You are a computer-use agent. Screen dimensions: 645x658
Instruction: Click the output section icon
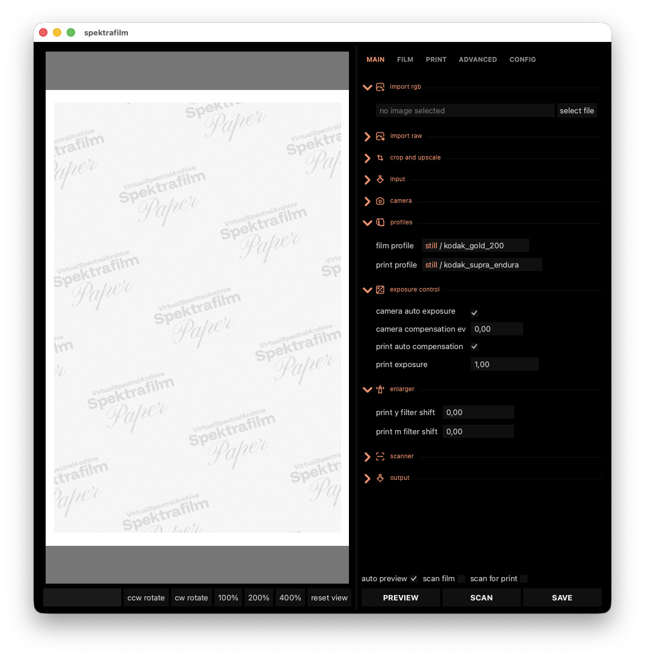point(380,478)
